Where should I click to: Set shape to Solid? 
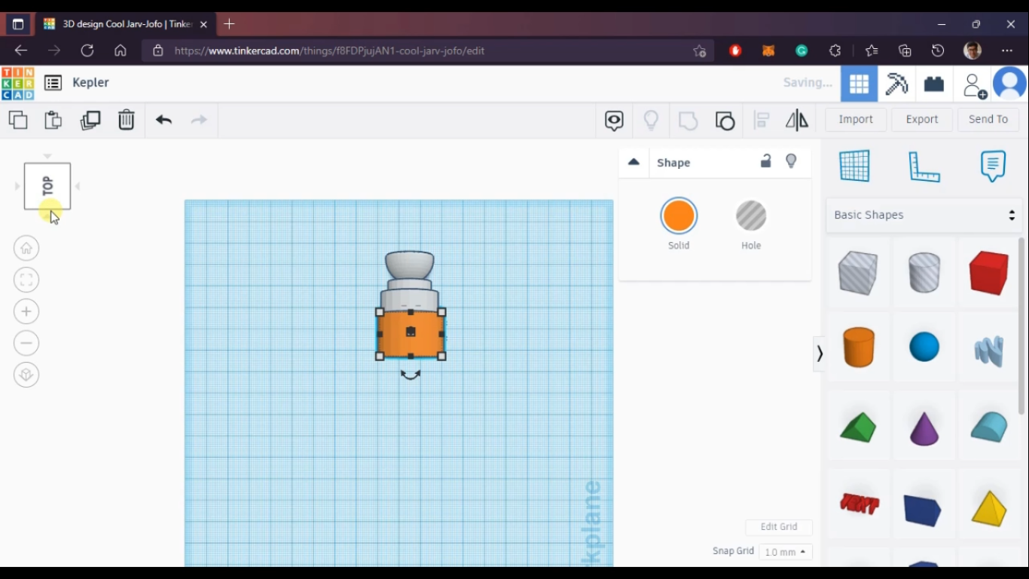(x=679, y=216)
